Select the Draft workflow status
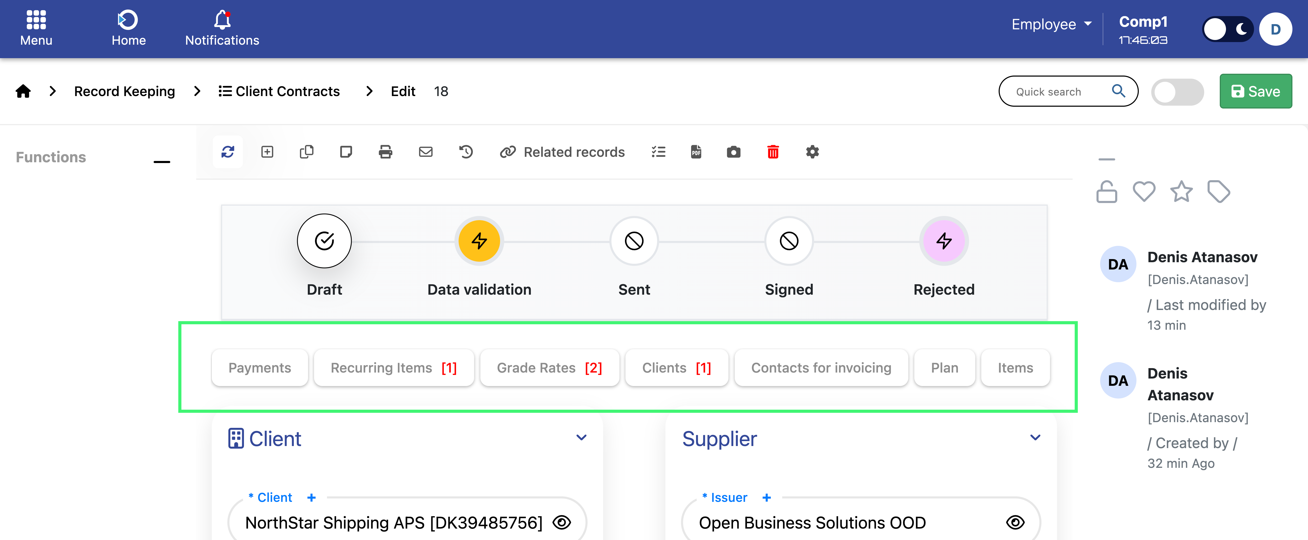 [324, 241]
